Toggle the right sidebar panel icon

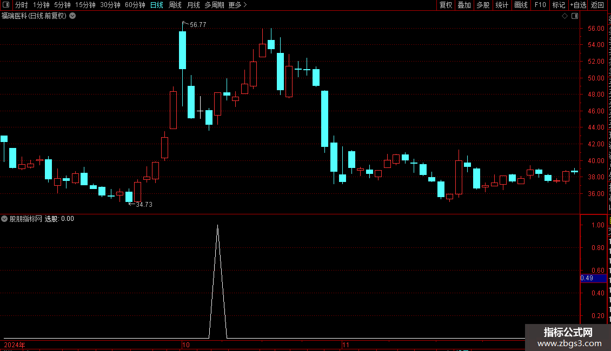click(575, 16)
